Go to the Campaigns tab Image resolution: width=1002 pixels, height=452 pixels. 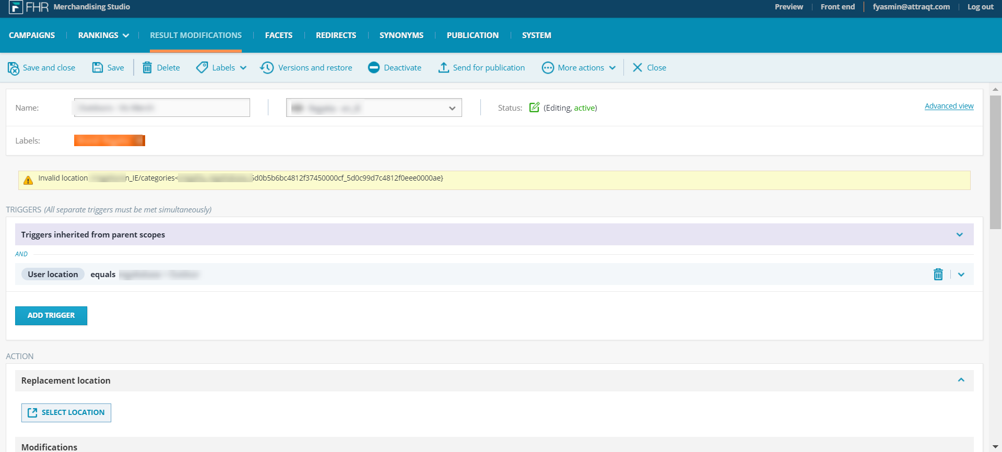click(32, 35)
